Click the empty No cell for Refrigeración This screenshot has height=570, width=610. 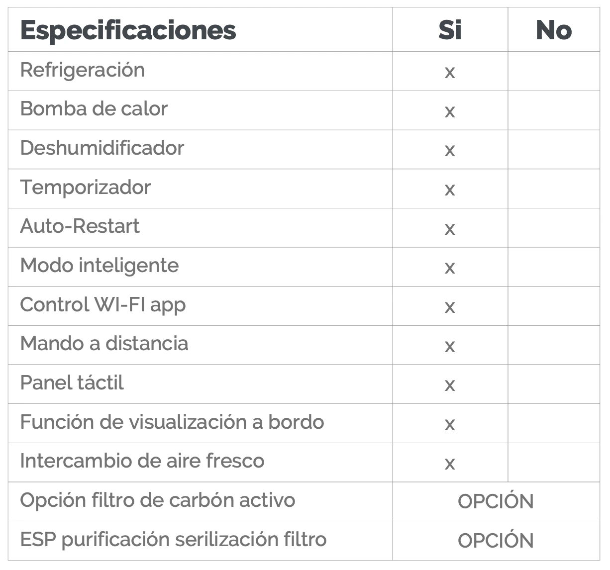(553, 71)
